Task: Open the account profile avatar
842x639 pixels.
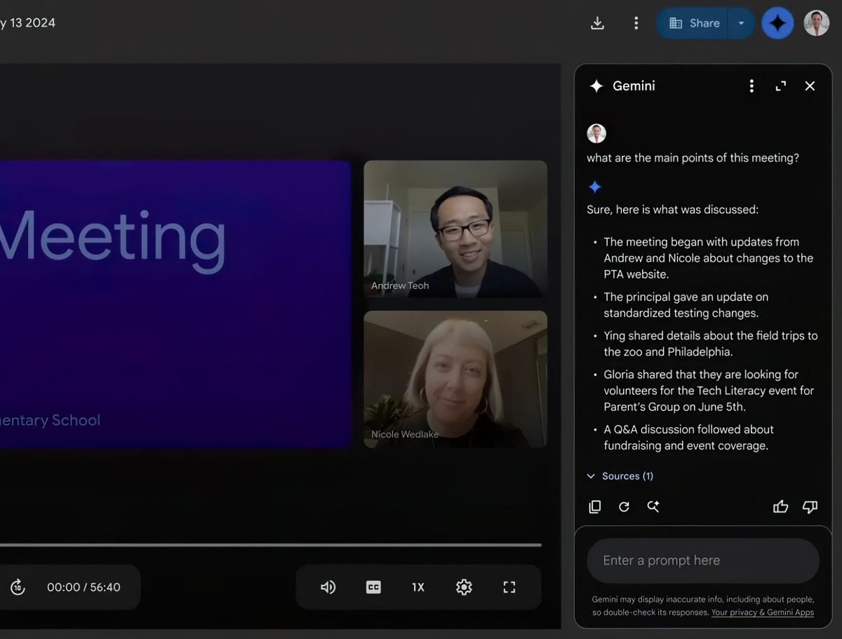Action: tap(816, 23)
